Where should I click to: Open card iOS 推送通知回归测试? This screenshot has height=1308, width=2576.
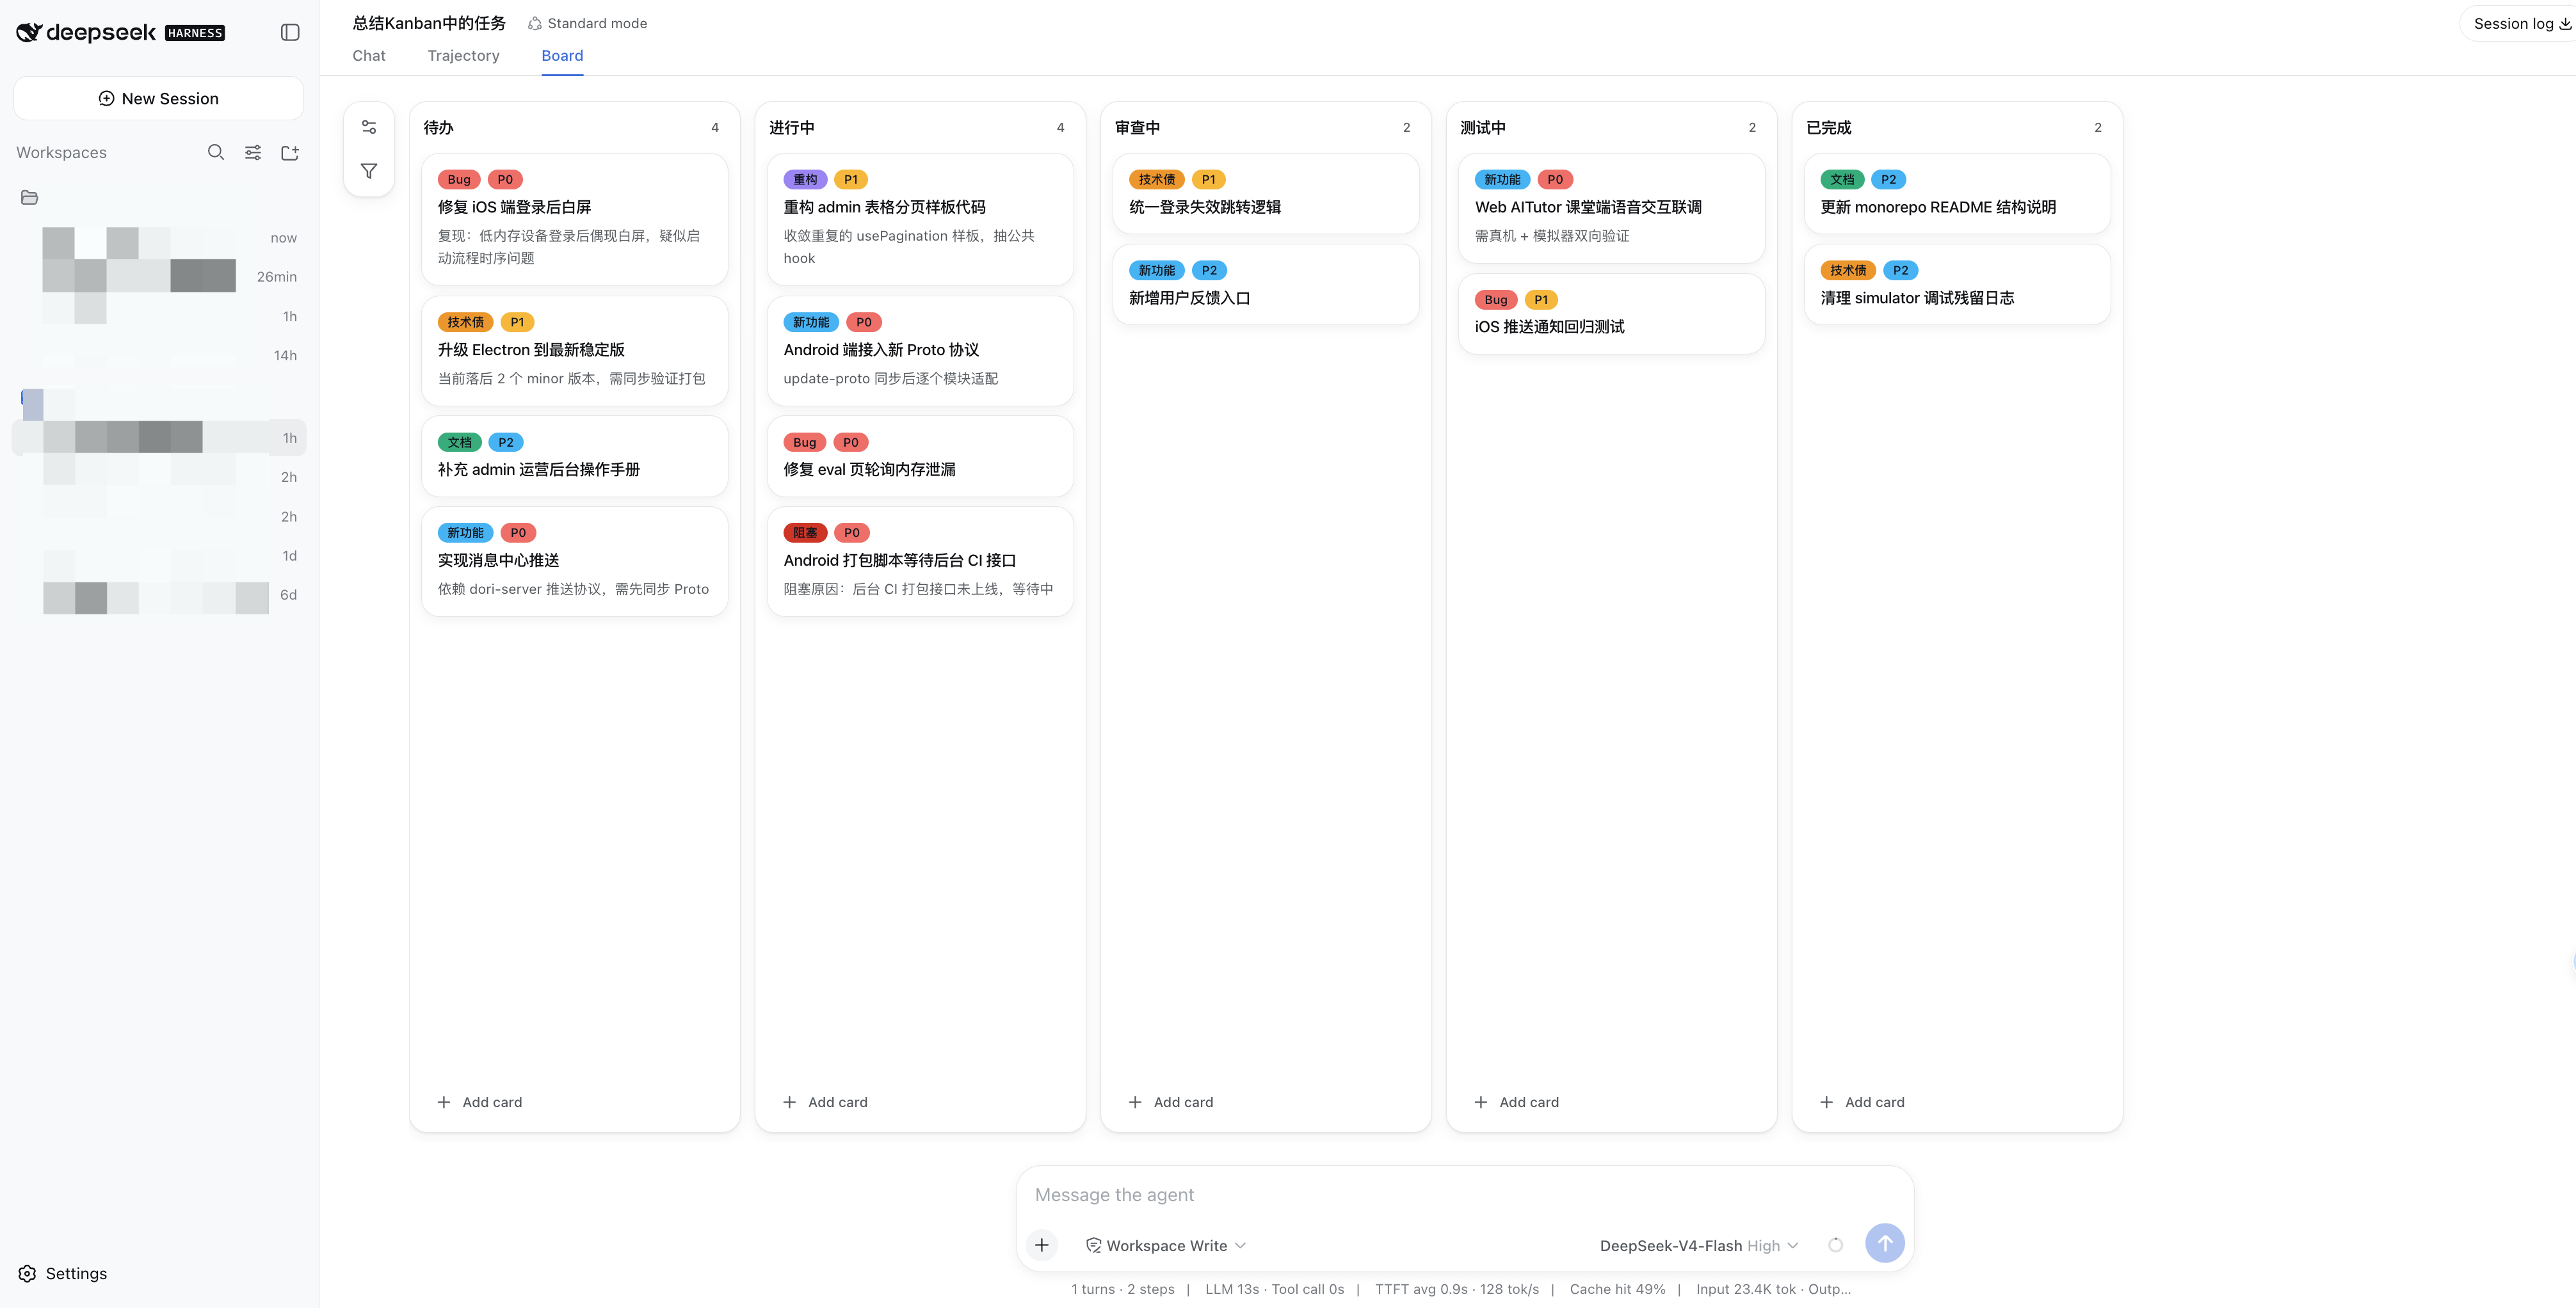pyautogui.click(x=1612, y=313)
